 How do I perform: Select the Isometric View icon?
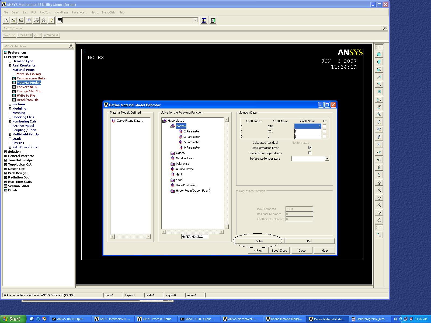[x=379, y=54]
